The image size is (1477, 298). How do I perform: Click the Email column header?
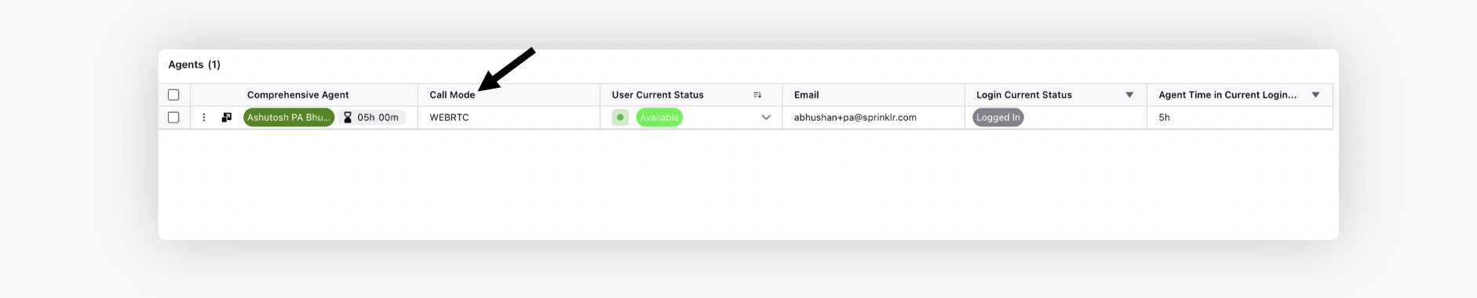click(x=806, y=95)
